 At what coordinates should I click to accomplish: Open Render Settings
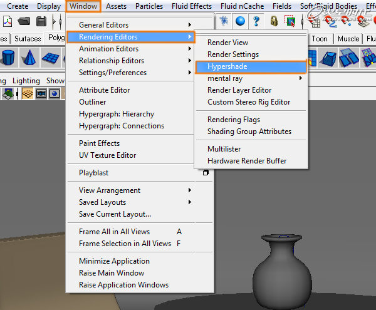point(251,54)
